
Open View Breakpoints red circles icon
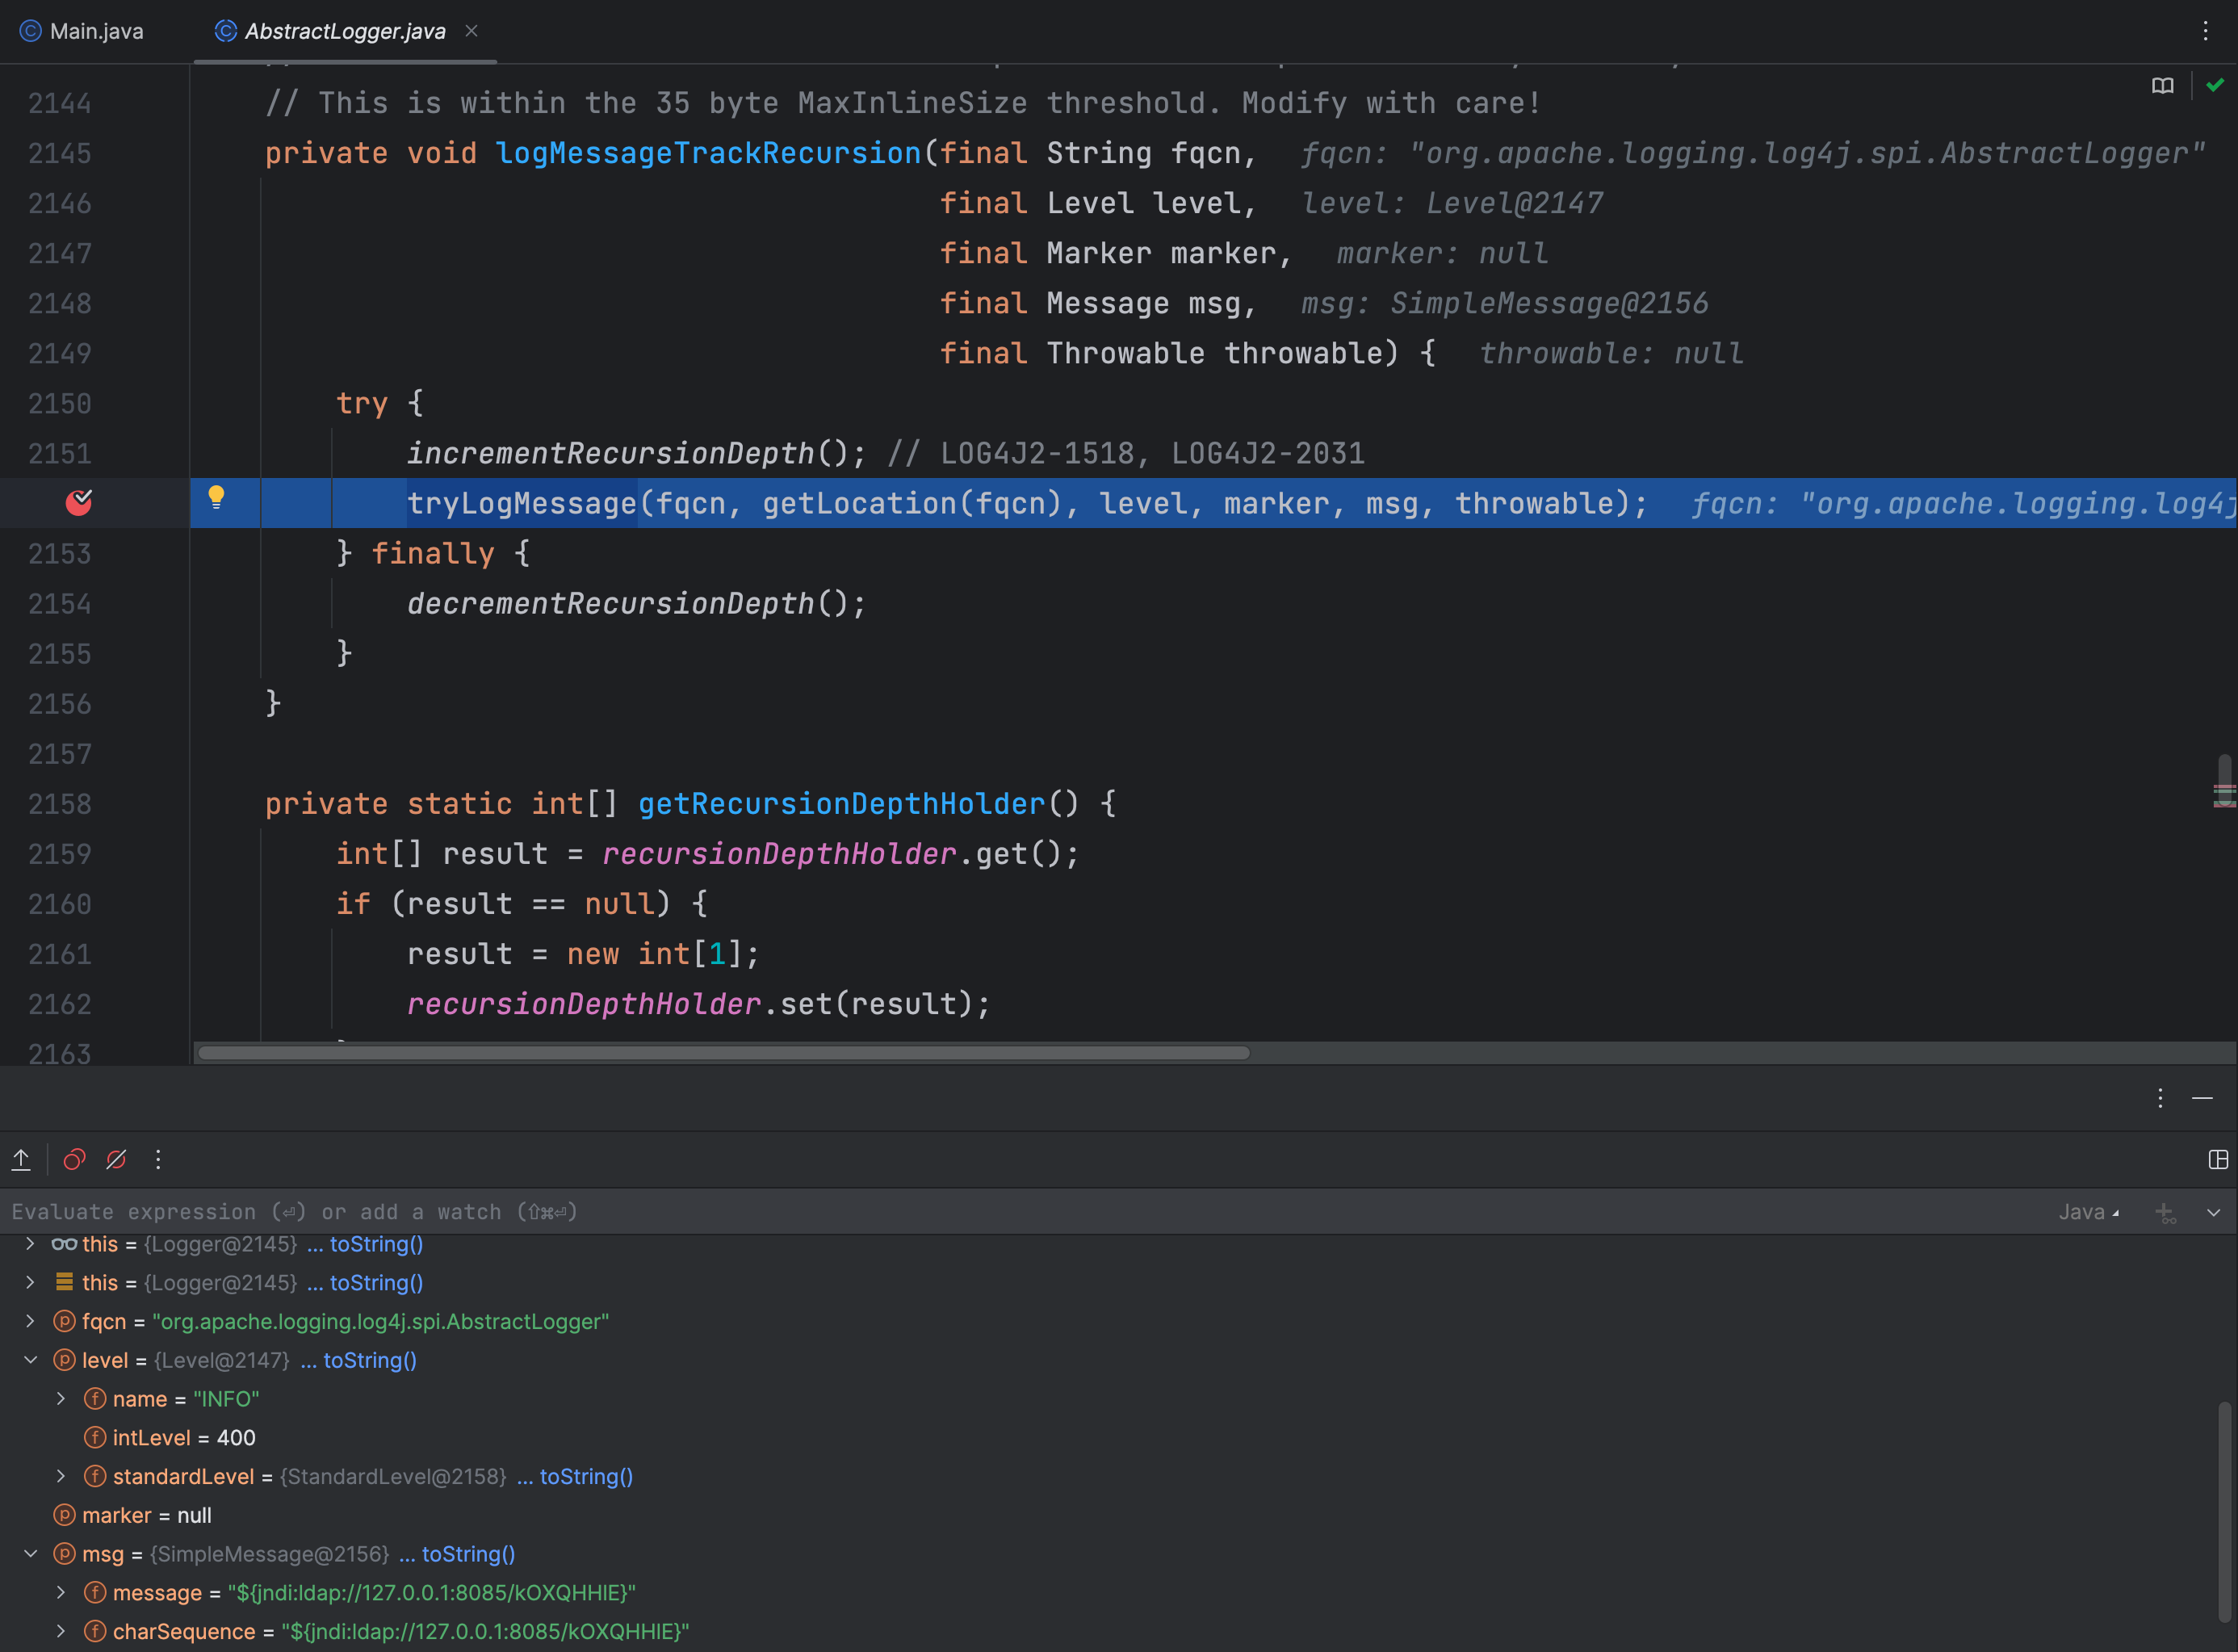pyautogui.click(x=74, y=1159)
